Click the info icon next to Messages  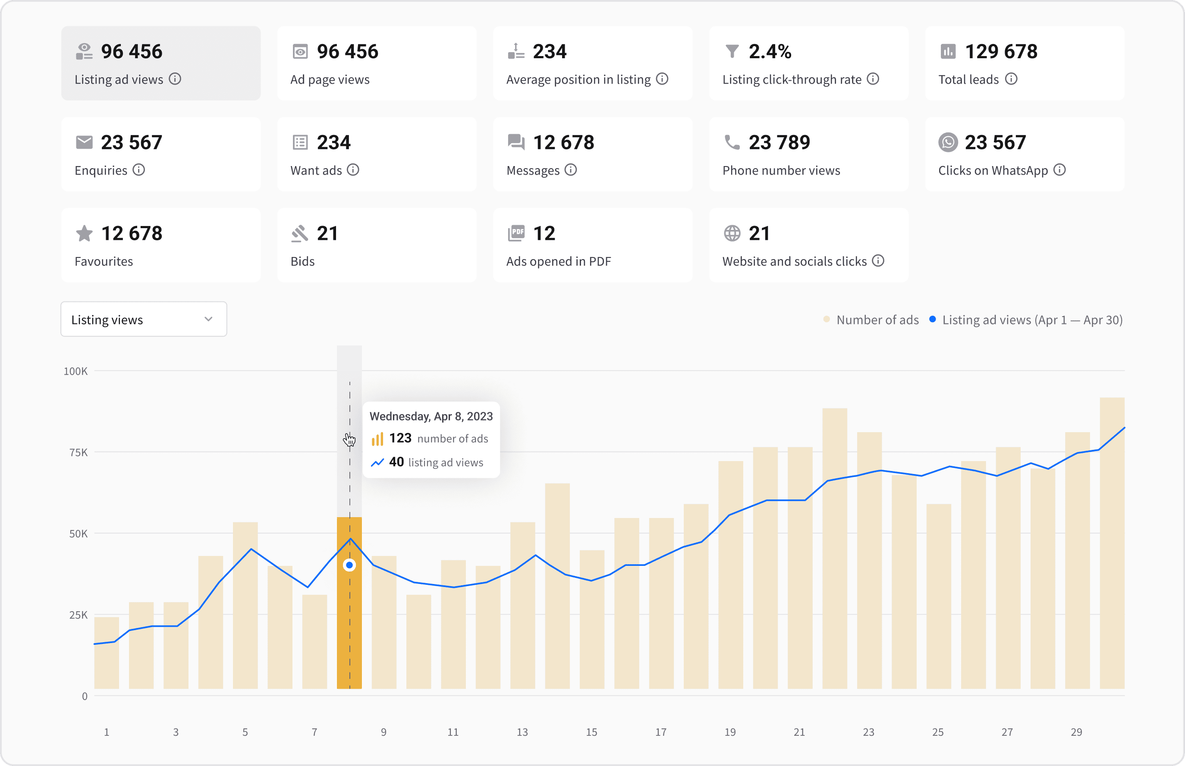(x=571, y=170)
